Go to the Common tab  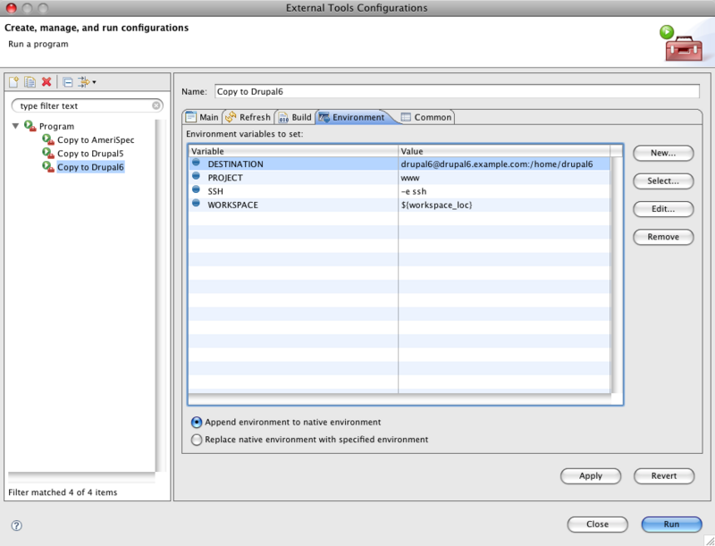426,117
